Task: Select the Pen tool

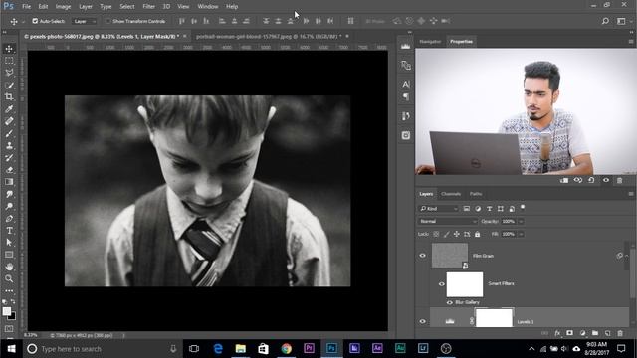Action: [9, 219]
